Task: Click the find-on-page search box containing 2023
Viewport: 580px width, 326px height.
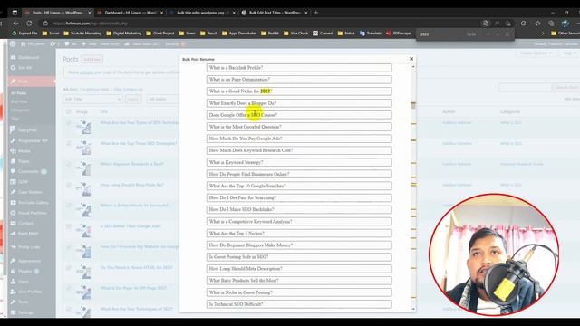Action: (x=440, y=34)
